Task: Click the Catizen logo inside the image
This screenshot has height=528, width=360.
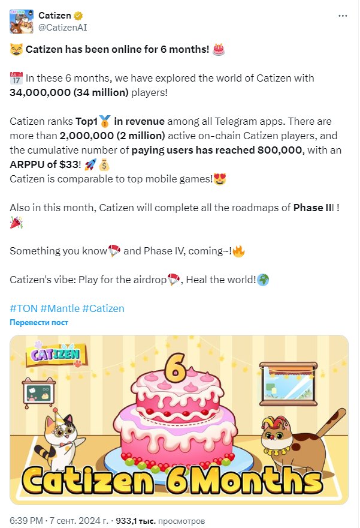Action: coord(53,356)
